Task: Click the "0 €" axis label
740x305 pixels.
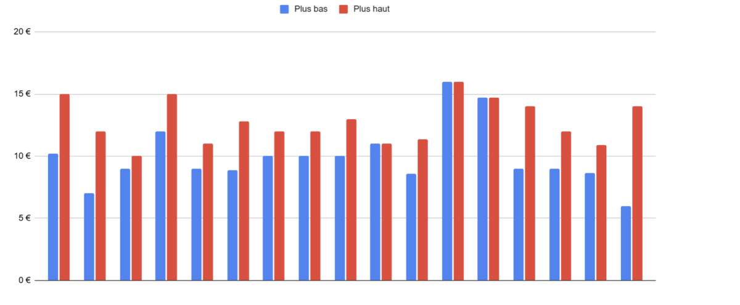Action: (x=24, y=280)
